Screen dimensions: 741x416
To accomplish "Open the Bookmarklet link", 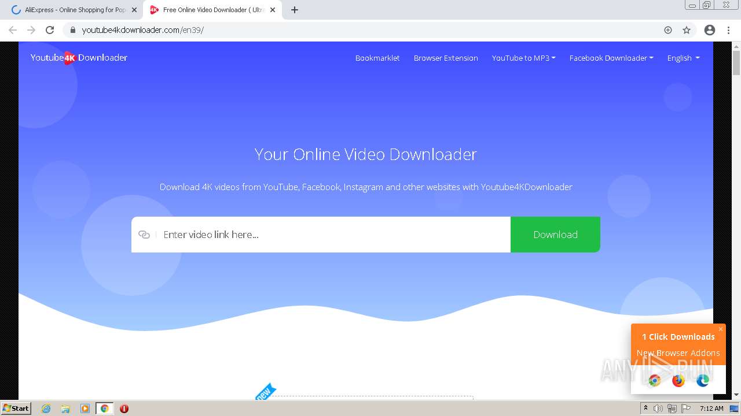I will click(x=377, y=58).
